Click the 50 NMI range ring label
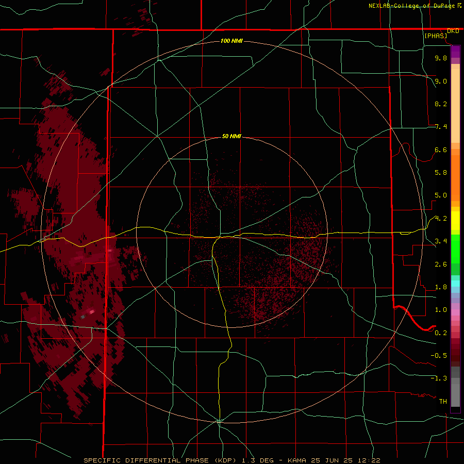 click(231, 137)
